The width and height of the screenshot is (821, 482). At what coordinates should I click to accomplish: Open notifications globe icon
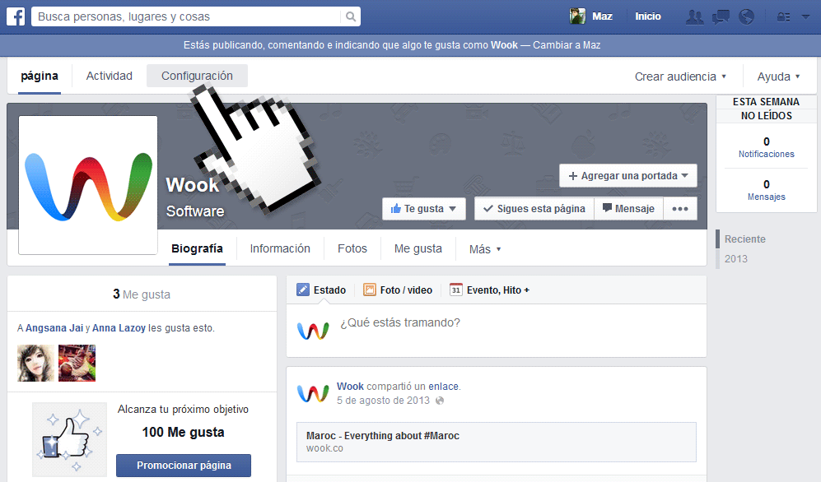pyautogui.click(x=746, y=16)
